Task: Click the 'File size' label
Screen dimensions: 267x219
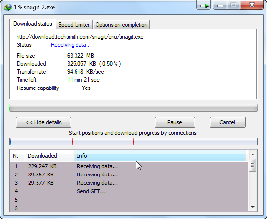Action: coord(26,56)
